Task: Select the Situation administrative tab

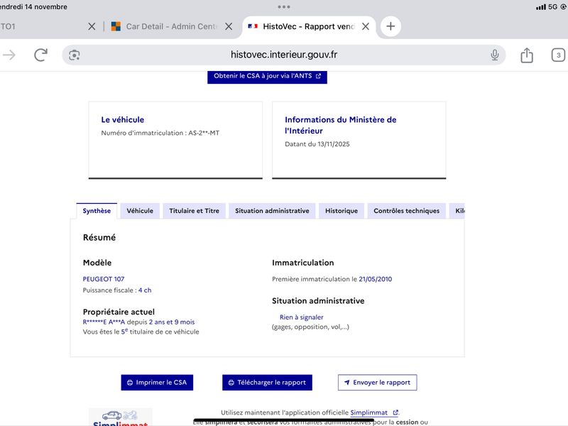Action: point(272,211)
